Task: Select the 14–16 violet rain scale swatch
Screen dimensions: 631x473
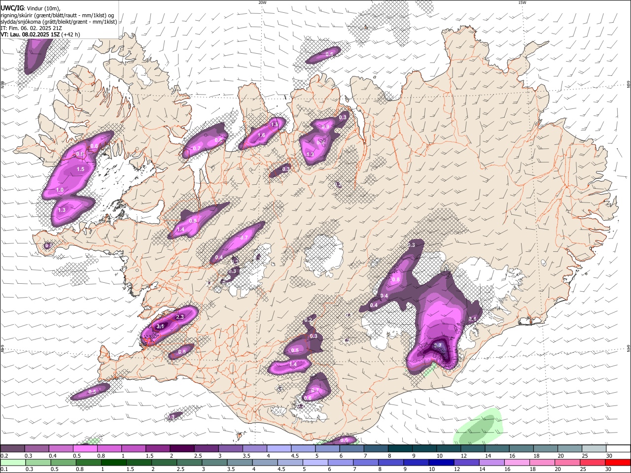Action: 492,462
